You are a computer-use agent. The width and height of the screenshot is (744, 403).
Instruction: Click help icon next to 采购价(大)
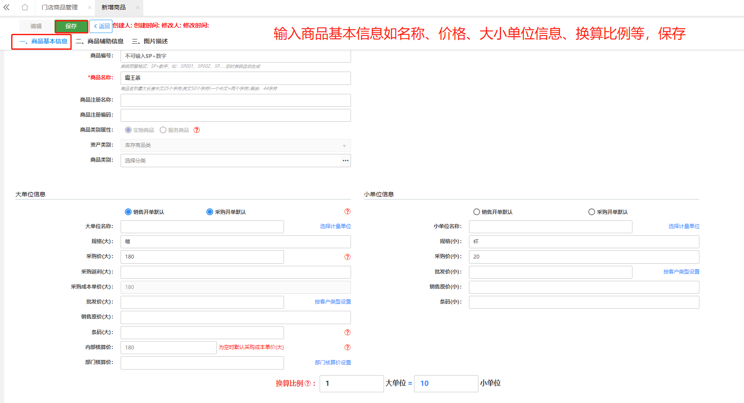pos(347,257)
